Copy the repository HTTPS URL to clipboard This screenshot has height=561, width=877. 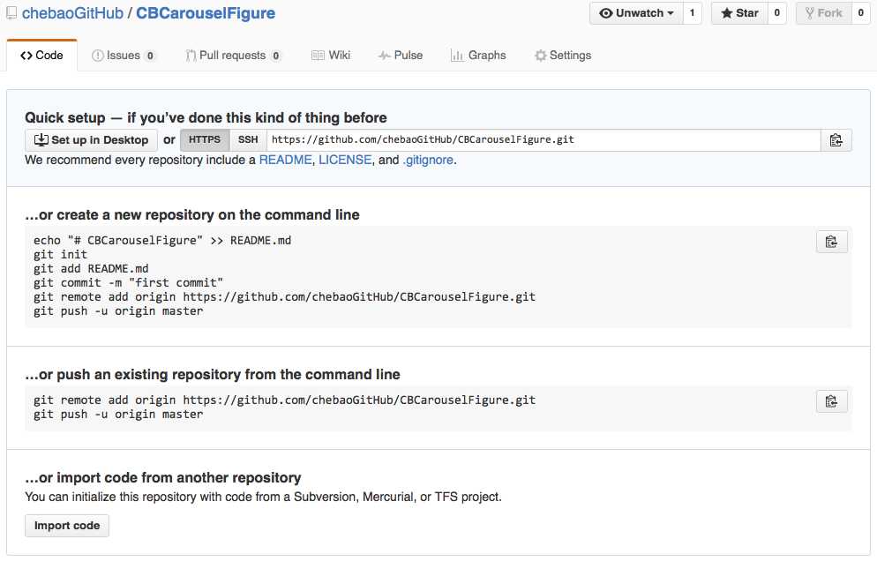(836, 140)
